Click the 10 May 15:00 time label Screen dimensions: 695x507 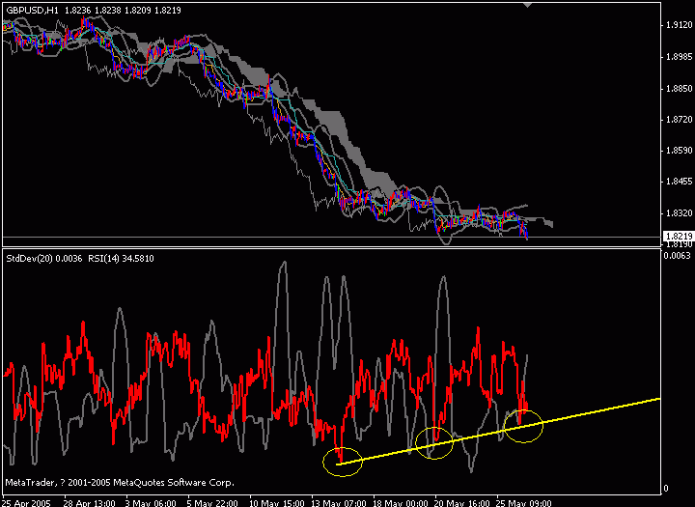(277, 503)
